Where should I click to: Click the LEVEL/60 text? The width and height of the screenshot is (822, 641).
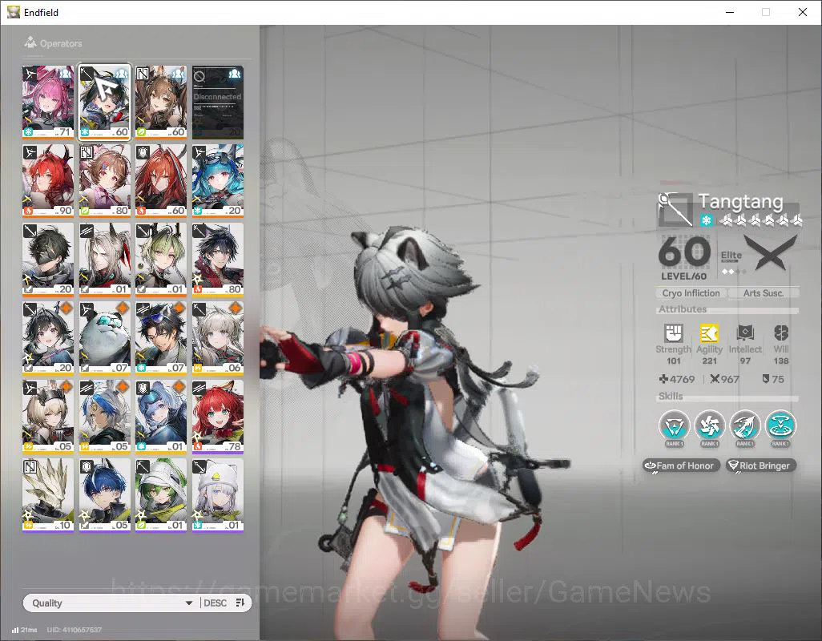point(683,276)
